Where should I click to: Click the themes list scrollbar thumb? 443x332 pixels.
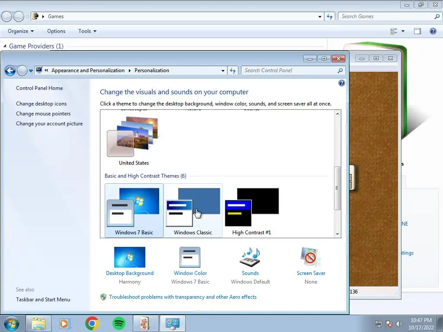point(337,188)
